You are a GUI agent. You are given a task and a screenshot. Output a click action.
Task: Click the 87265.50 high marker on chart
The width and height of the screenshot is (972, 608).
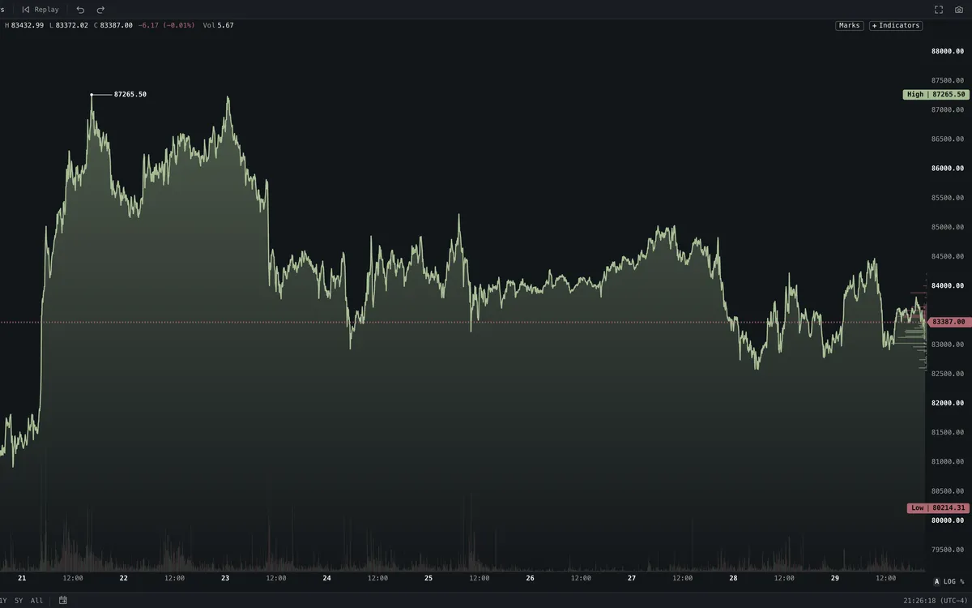130,95
